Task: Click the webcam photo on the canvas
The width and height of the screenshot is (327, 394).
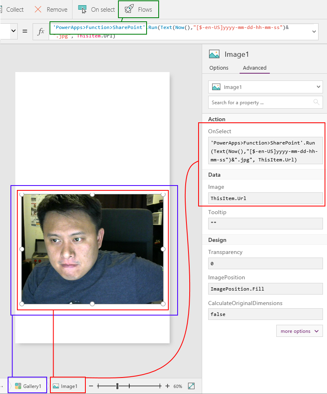Action: tap(92, 249)
